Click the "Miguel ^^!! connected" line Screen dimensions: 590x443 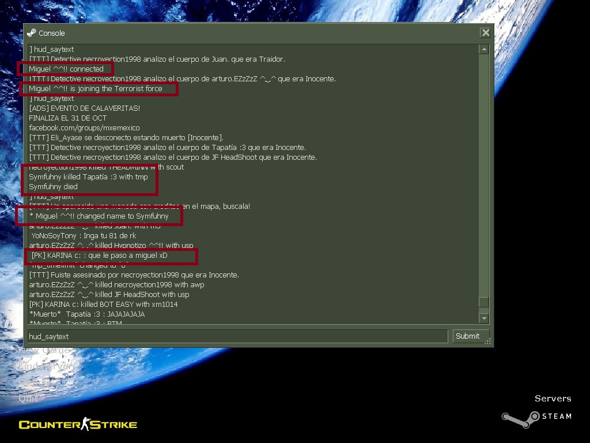click(x=66, y=69)
